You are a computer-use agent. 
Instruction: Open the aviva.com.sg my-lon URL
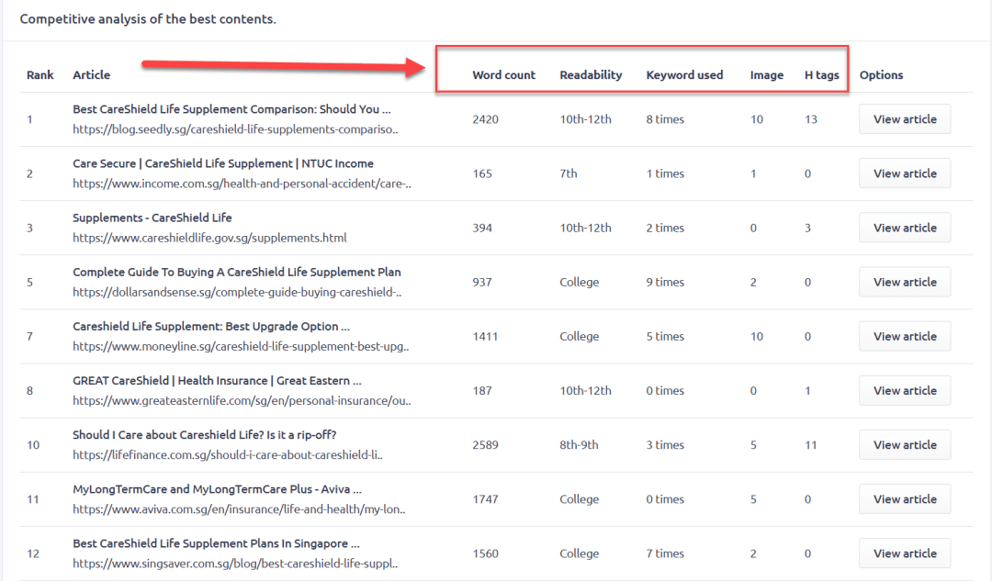pyautogui.click(x=239, y=509)
